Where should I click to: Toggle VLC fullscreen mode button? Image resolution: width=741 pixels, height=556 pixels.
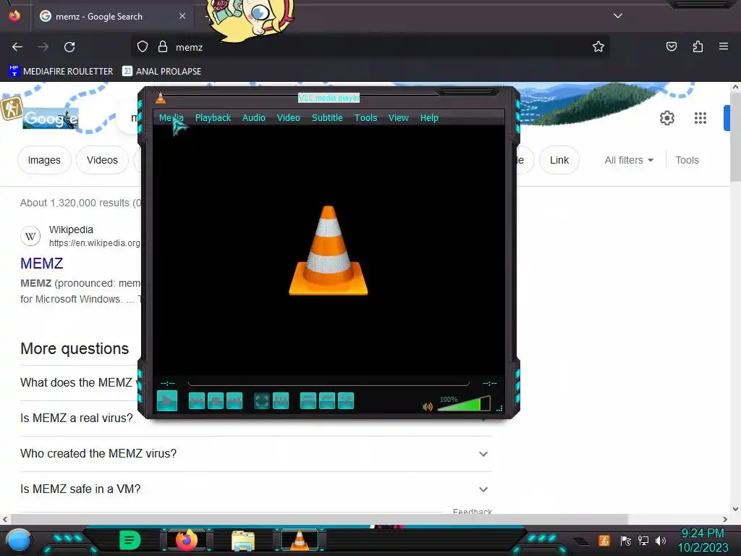point(262,401)
